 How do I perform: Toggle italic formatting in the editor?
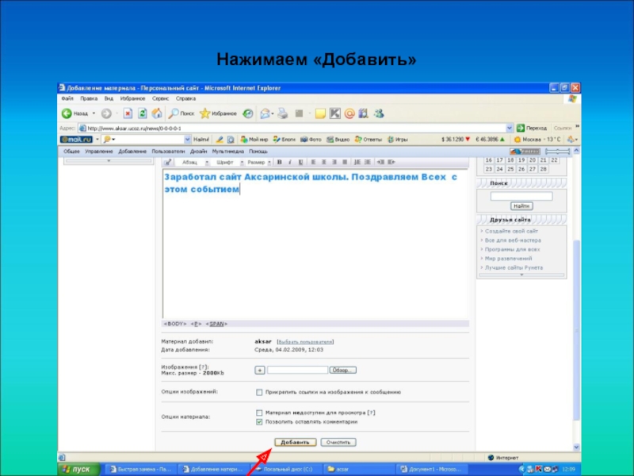click(x=289, y=163)
